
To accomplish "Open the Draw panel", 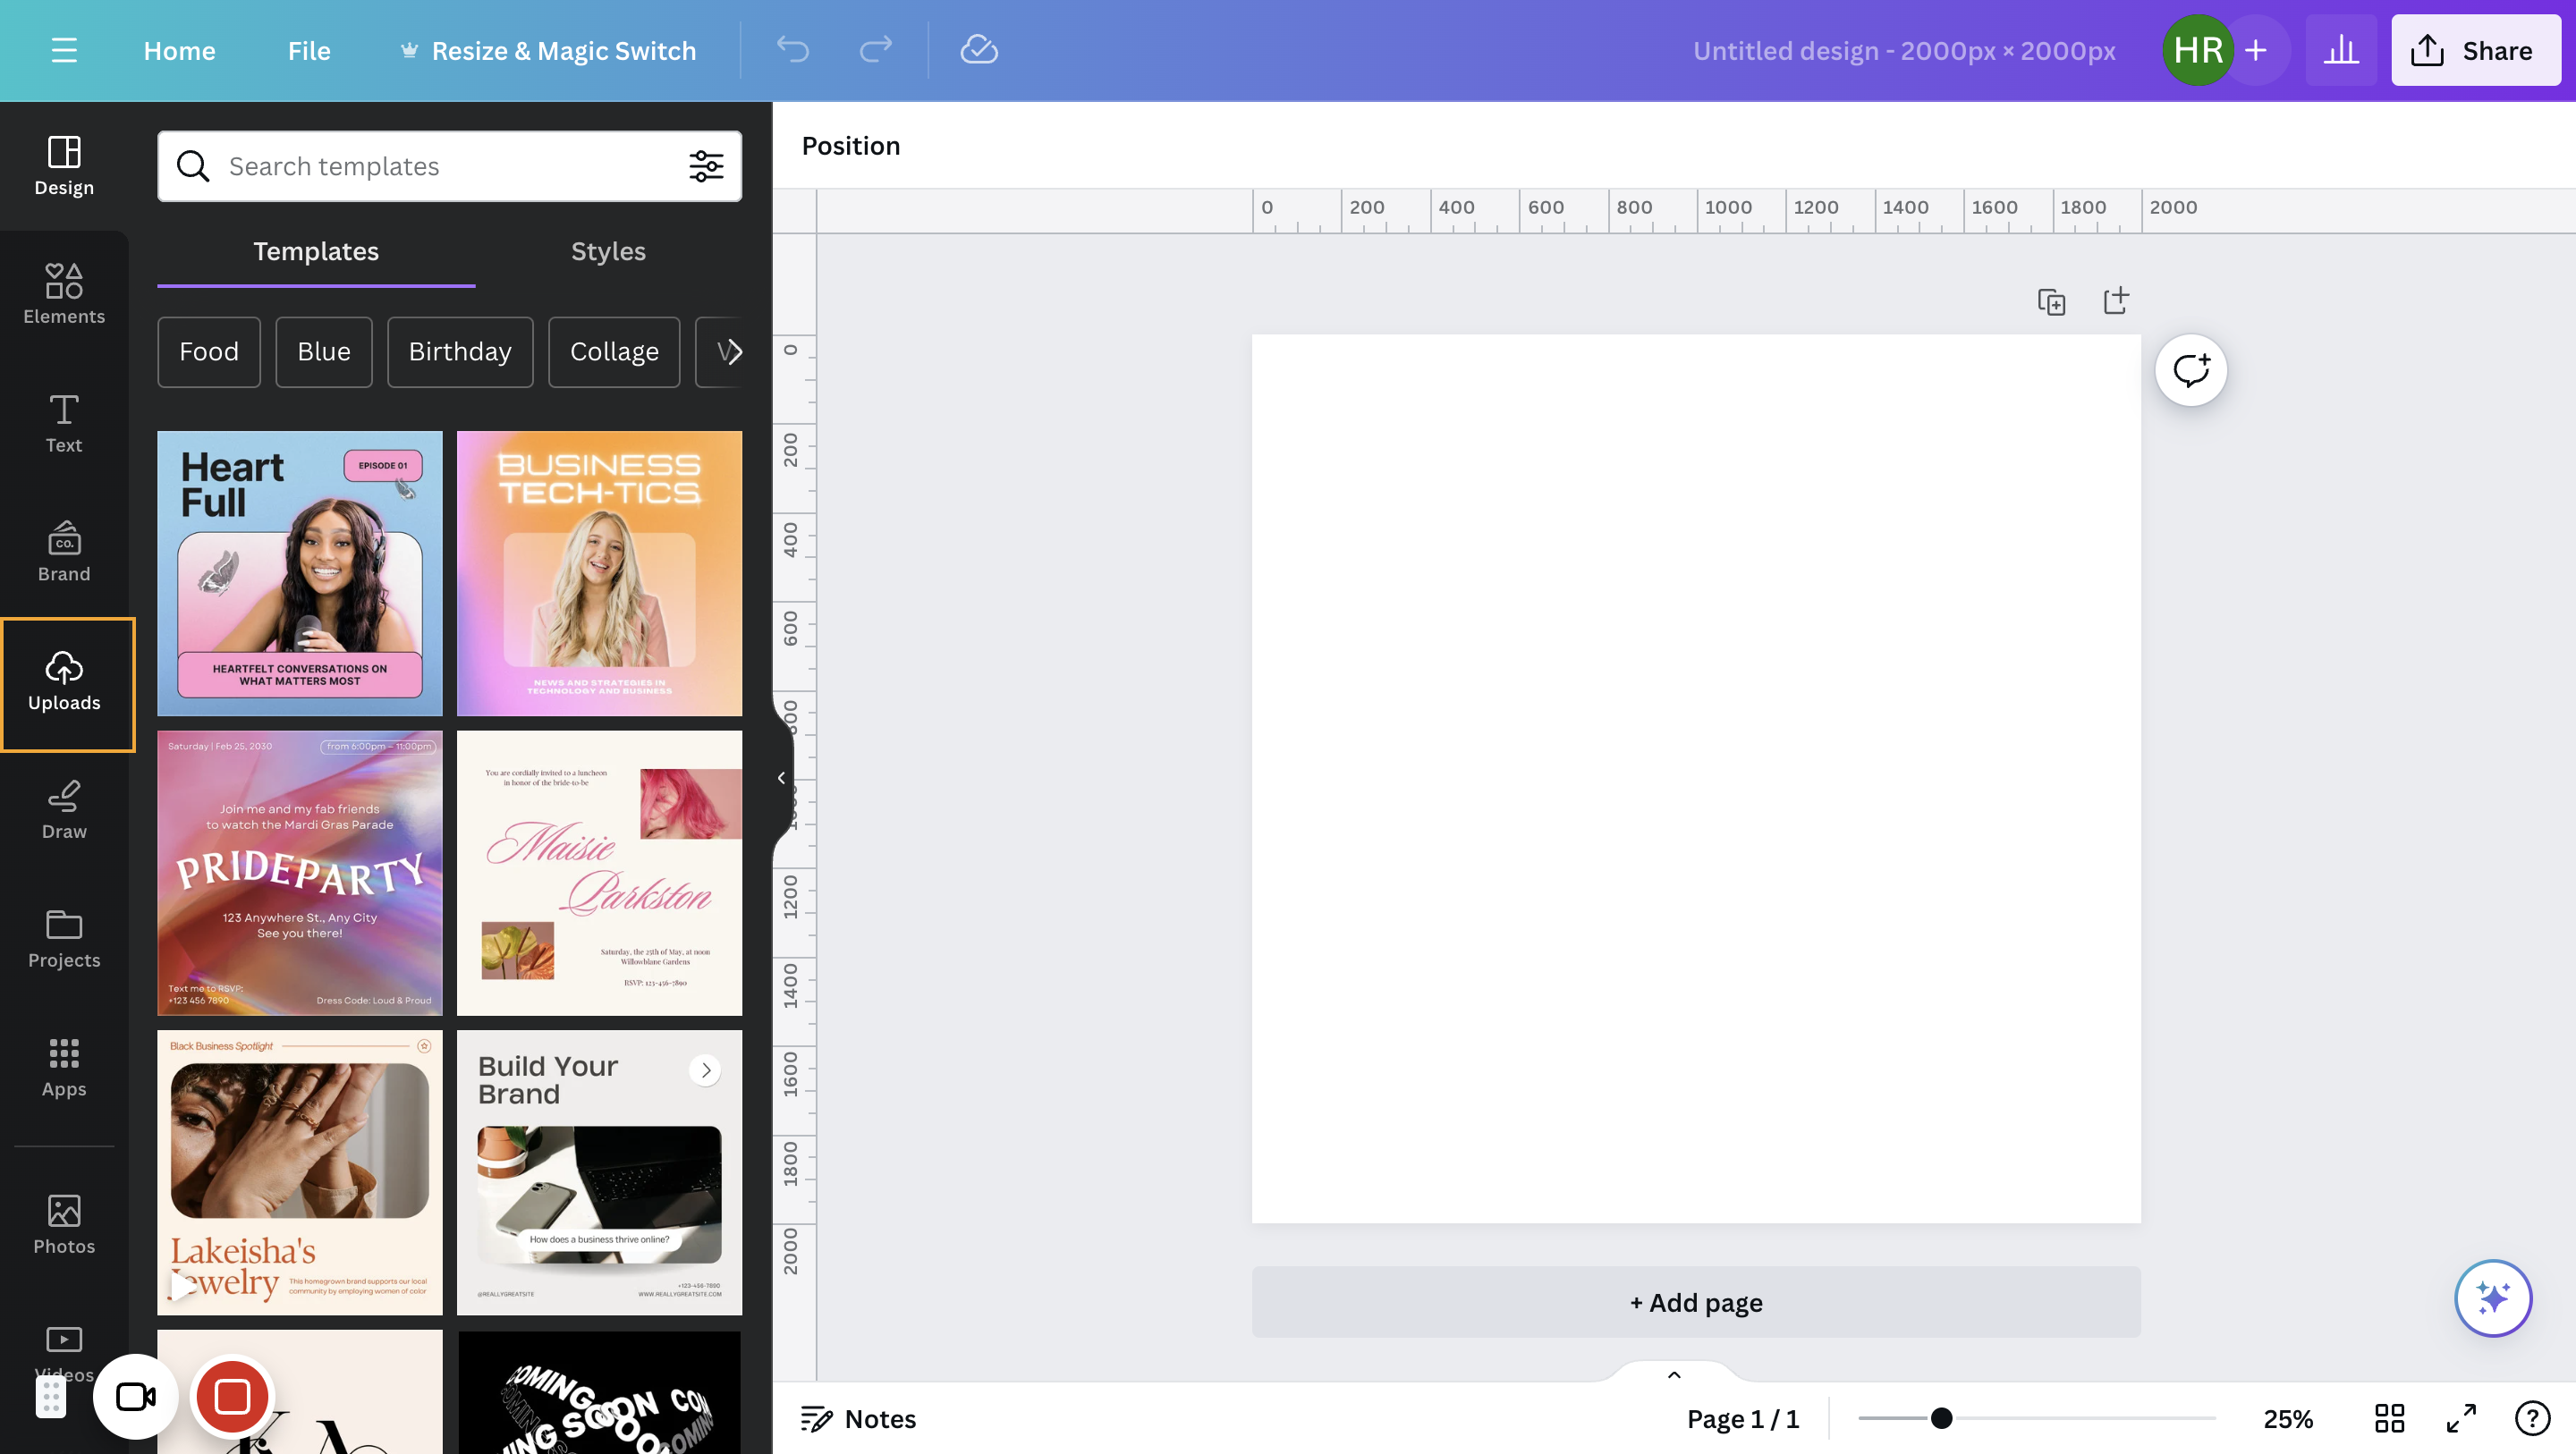I will [x=64, y=810].
